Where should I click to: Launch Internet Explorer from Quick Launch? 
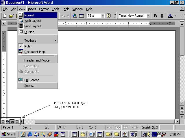[x=30, y=134]
